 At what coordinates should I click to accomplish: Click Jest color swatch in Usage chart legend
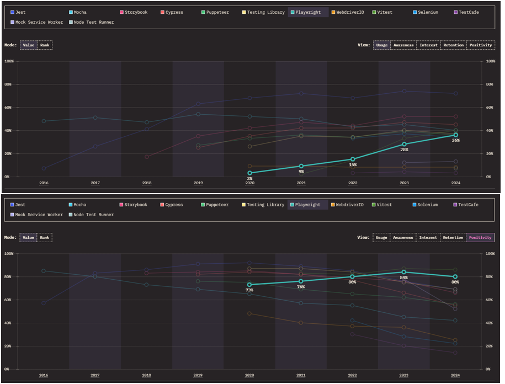coord(13,12)
